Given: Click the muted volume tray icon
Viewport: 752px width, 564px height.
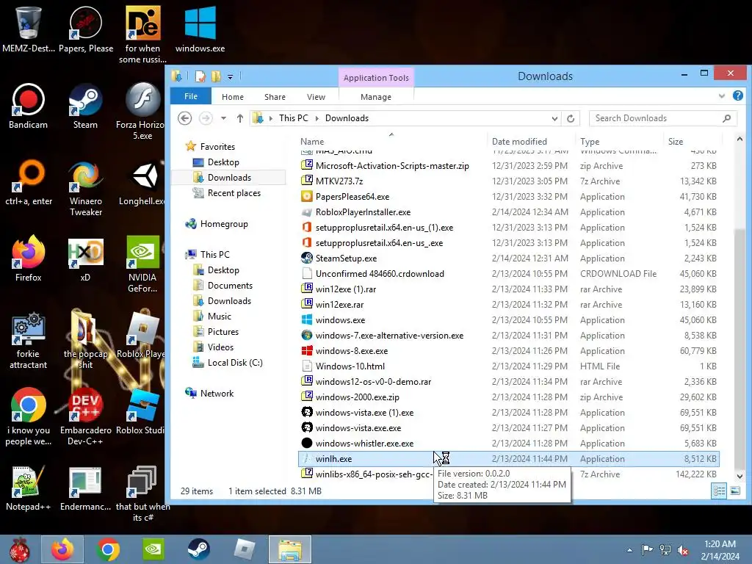Looking at the screenshot, I should point(682,549).
